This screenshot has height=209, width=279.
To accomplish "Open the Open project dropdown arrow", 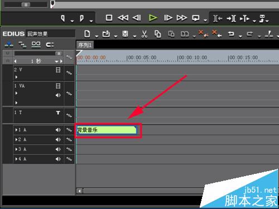I will click(116, 36).
